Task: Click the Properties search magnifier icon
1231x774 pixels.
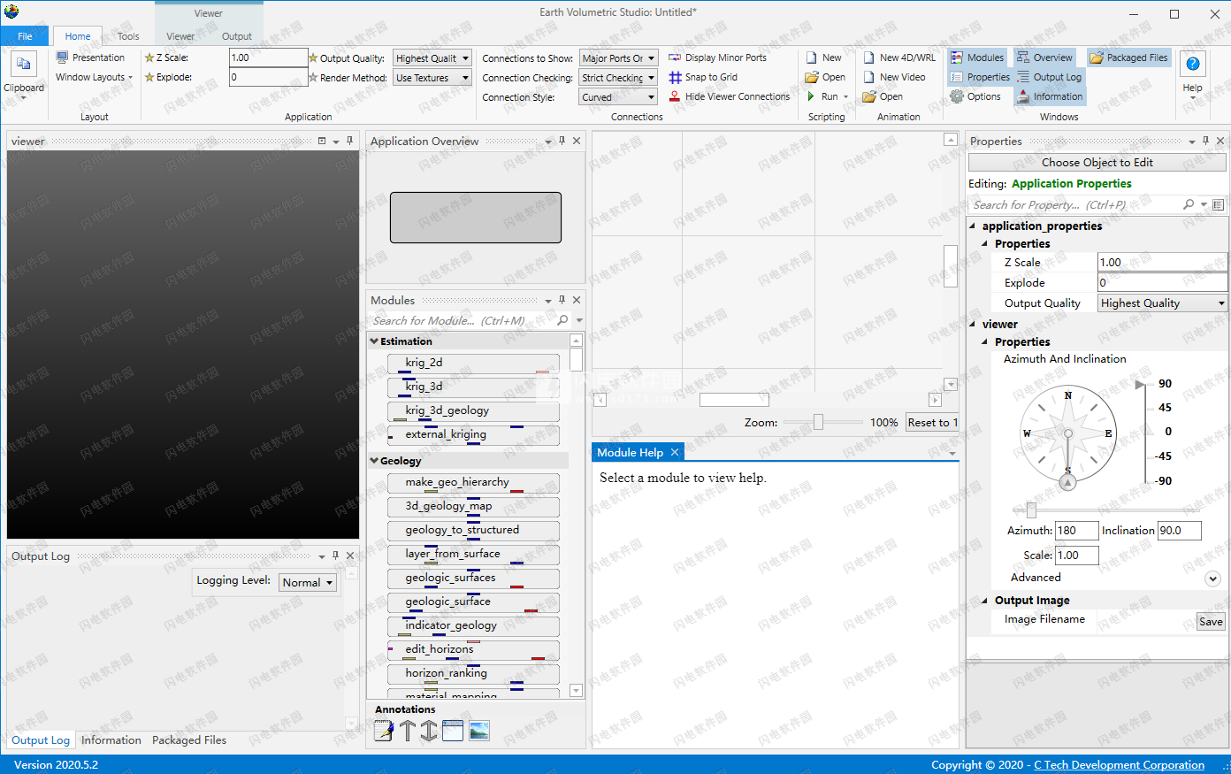Action: [1189, 204]
